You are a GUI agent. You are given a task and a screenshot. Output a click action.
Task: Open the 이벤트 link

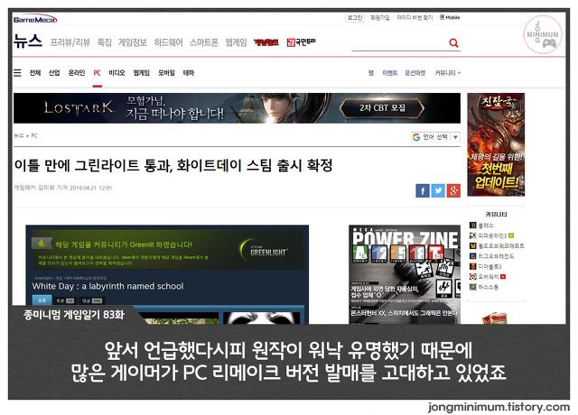(x=390, y=73)
